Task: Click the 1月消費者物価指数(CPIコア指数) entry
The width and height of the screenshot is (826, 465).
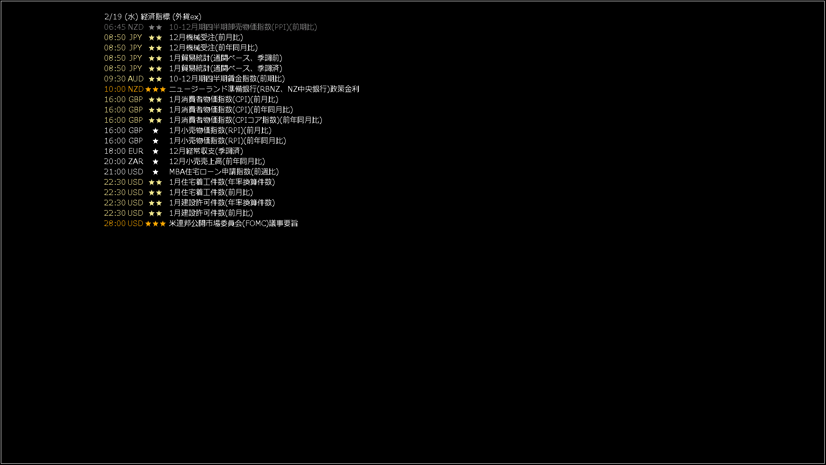Action: 246,120
